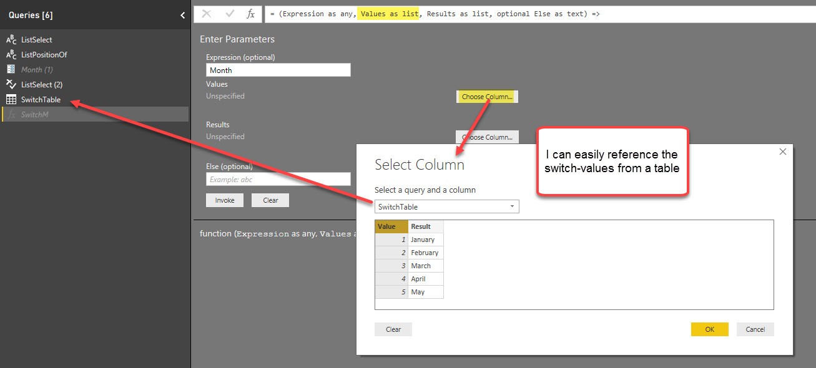This screenshot has height=368, width=816.
Task: Click the fx icon beside SwitchM query
Action: (12, 115)
